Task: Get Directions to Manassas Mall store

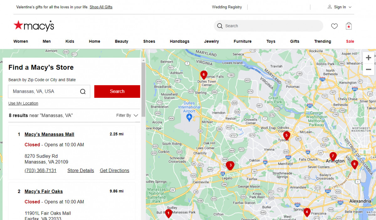Action: (114, 170)
